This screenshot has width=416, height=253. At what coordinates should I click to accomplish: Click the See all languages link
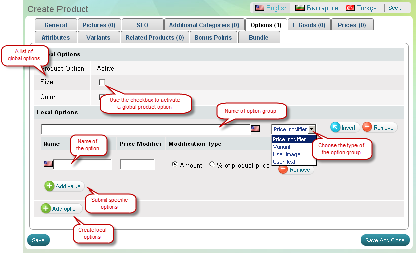[396, 8]
